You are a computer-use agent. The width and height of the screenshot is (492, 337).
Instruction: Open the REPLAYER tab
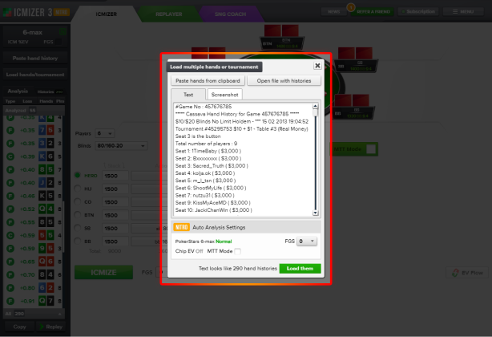[x=169, y=14]
